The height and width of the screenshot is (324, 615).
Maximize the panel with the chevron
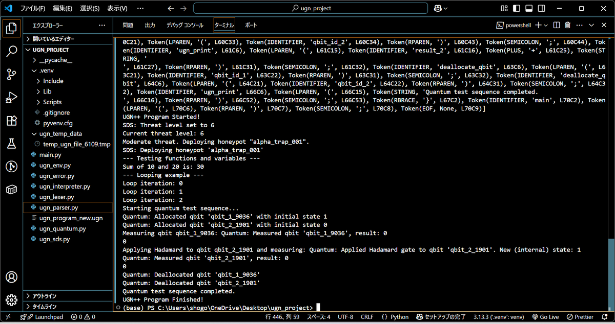(x=591, y=25)
